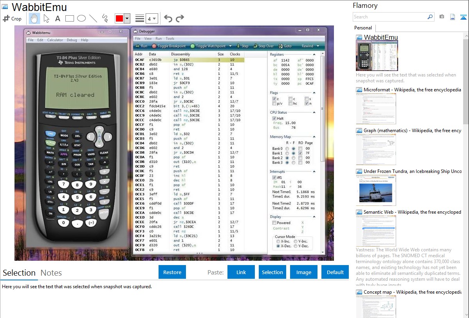This screenshot has width=469, height=318.
Task: Undo the last annotation
Action: coord(168,18)
